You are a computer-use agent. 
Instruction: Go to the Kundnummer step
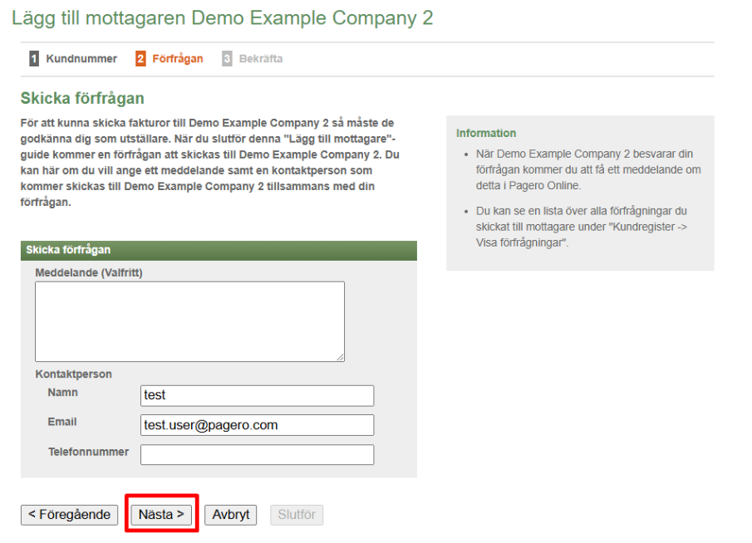point(81,59)
